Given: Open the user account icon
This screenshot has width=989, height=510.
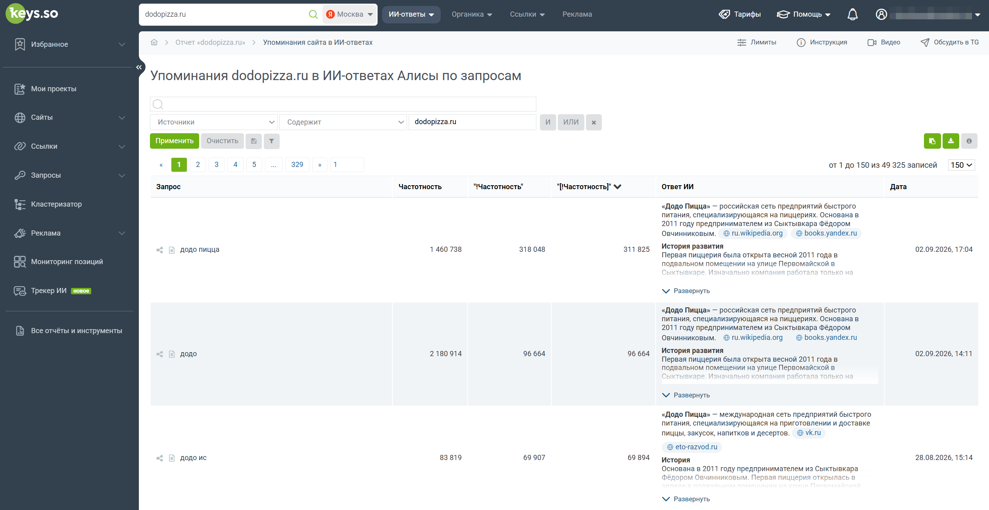Looking at the screenshot, I should click(881, 14).
